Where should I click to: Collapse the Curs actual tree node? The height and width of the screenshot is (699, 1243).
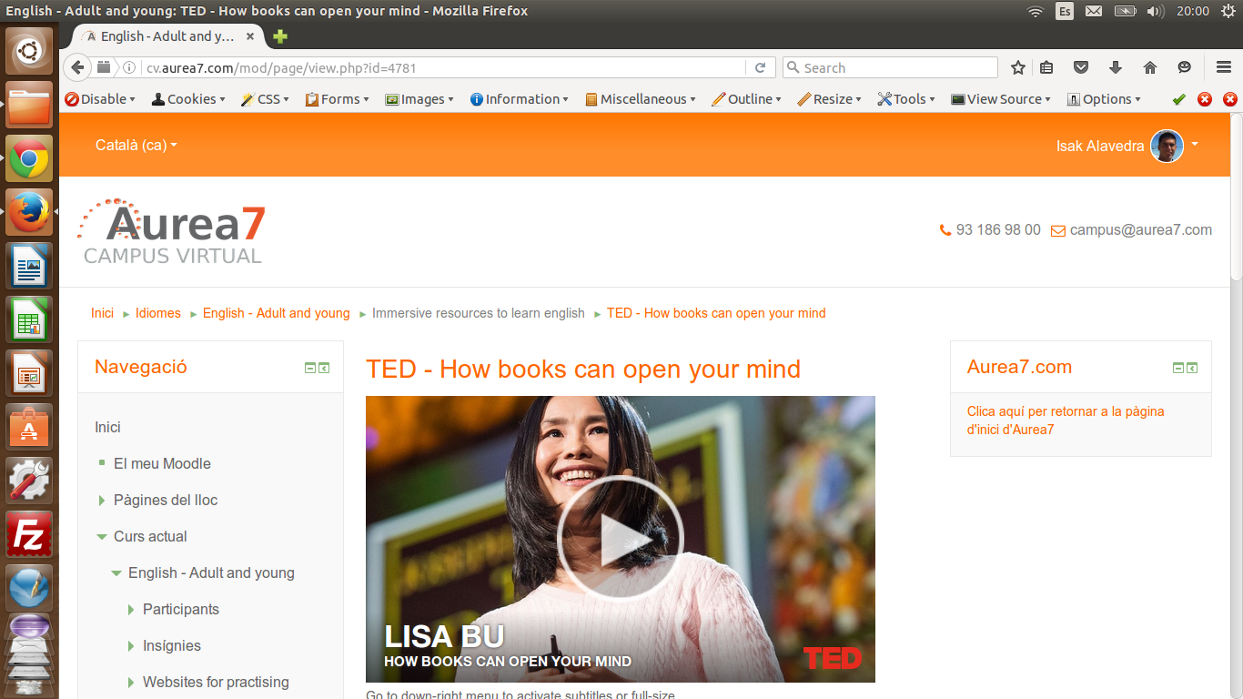tap(102, 537)
